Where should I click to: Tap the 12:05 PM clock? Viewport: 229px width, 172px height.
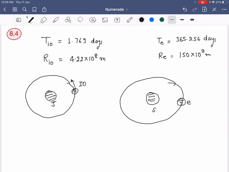tap(7, 2)
